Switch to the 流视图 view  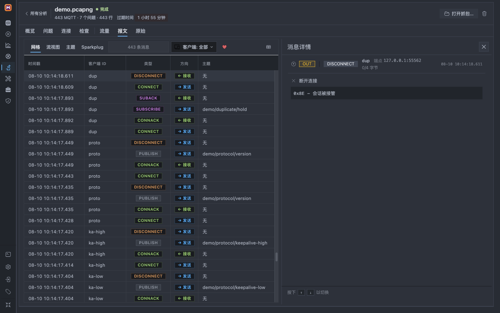[x=53, y=47]
